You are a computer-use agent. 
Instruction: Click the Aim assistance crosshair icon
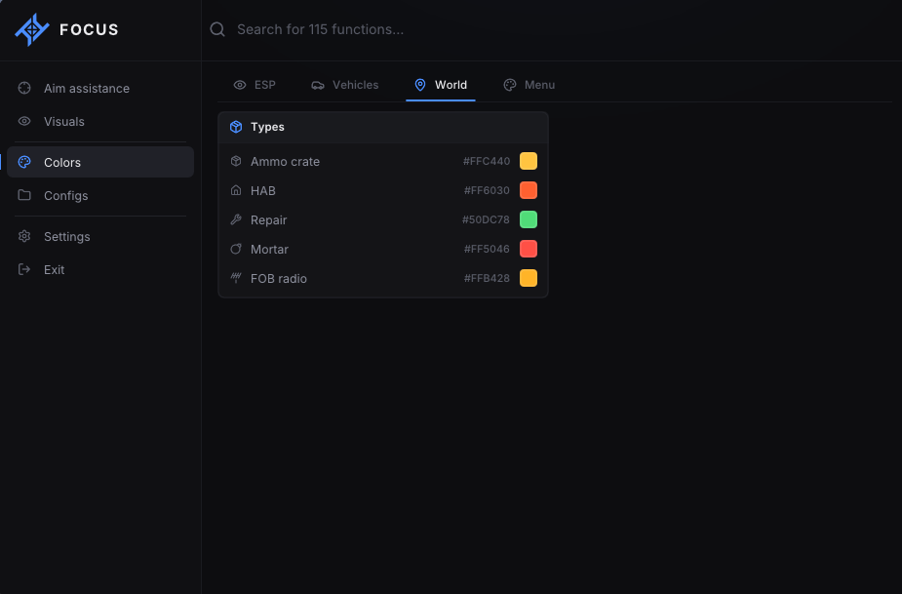coord(24,88)
